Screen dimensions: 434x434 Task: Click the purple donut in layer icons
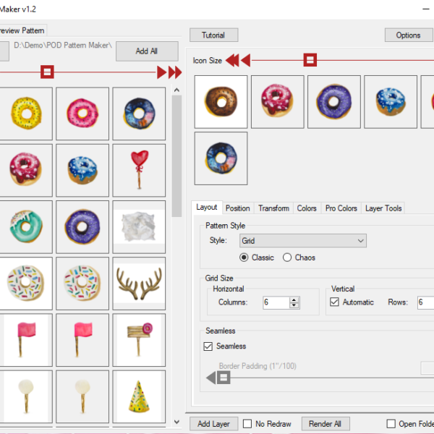coord(334,102)
